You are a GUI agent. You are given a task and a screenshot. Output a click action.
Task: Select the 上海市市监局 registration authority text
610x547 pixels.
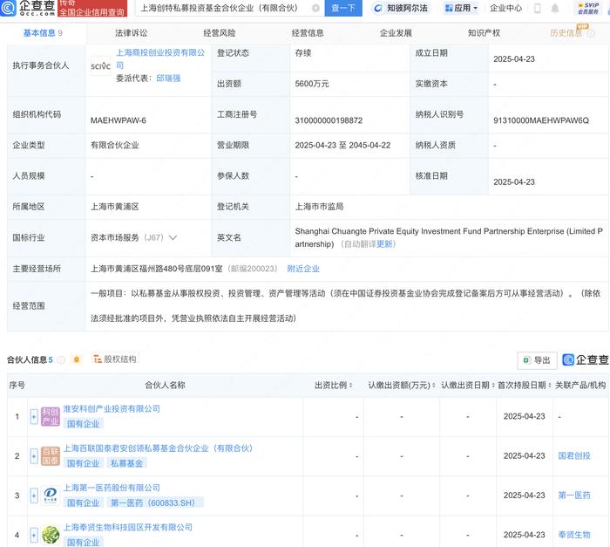[320, 207]
